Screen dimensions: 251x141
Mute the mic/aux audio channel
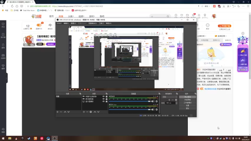153,109
